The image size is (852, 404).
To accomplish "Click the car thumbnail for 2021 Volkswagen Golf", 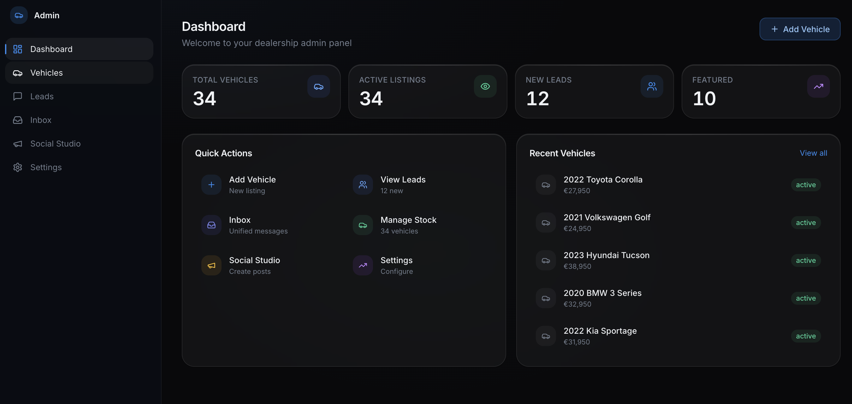I will click(x=546, y=223).
